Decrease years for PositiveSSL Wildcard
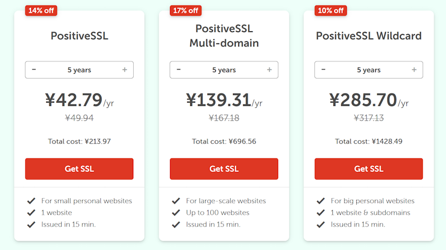 pyautogui.click(x=323, y=70)
